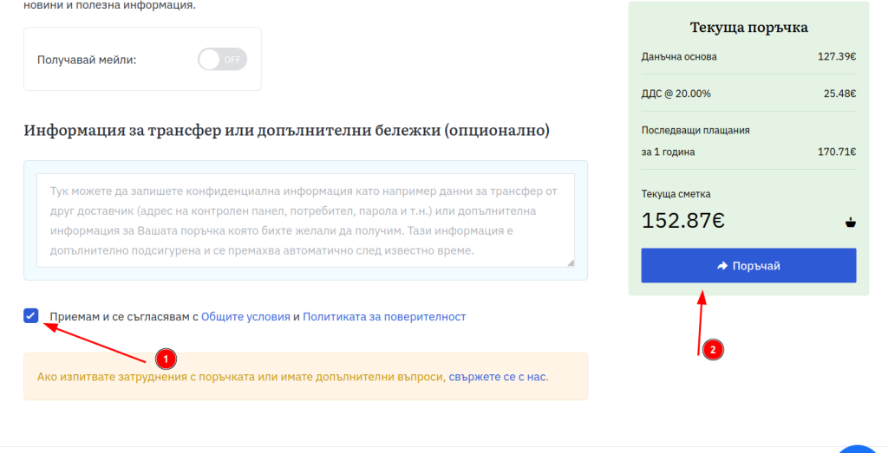Grab the textarea resize handle corner
The height and width of the screenshot is (453, 888).
(x=570, y=262)
